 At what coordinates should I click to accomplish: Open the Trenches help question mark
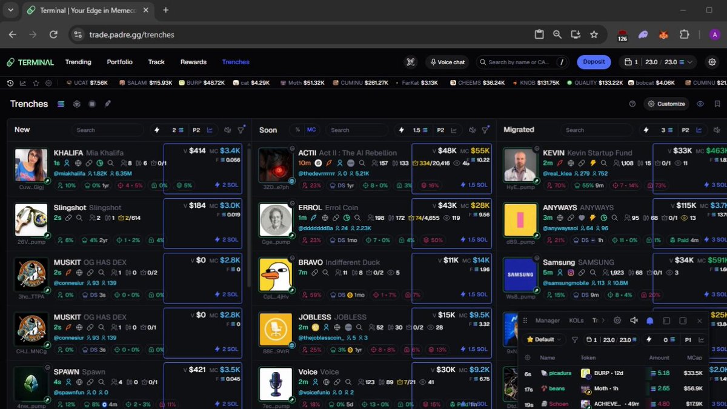632,104
